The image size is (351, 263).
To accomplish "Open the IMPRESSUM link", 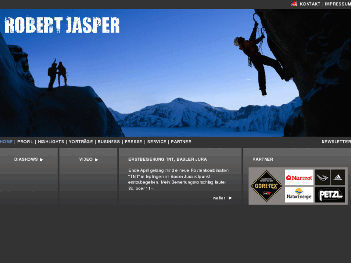I will (338, 4).
